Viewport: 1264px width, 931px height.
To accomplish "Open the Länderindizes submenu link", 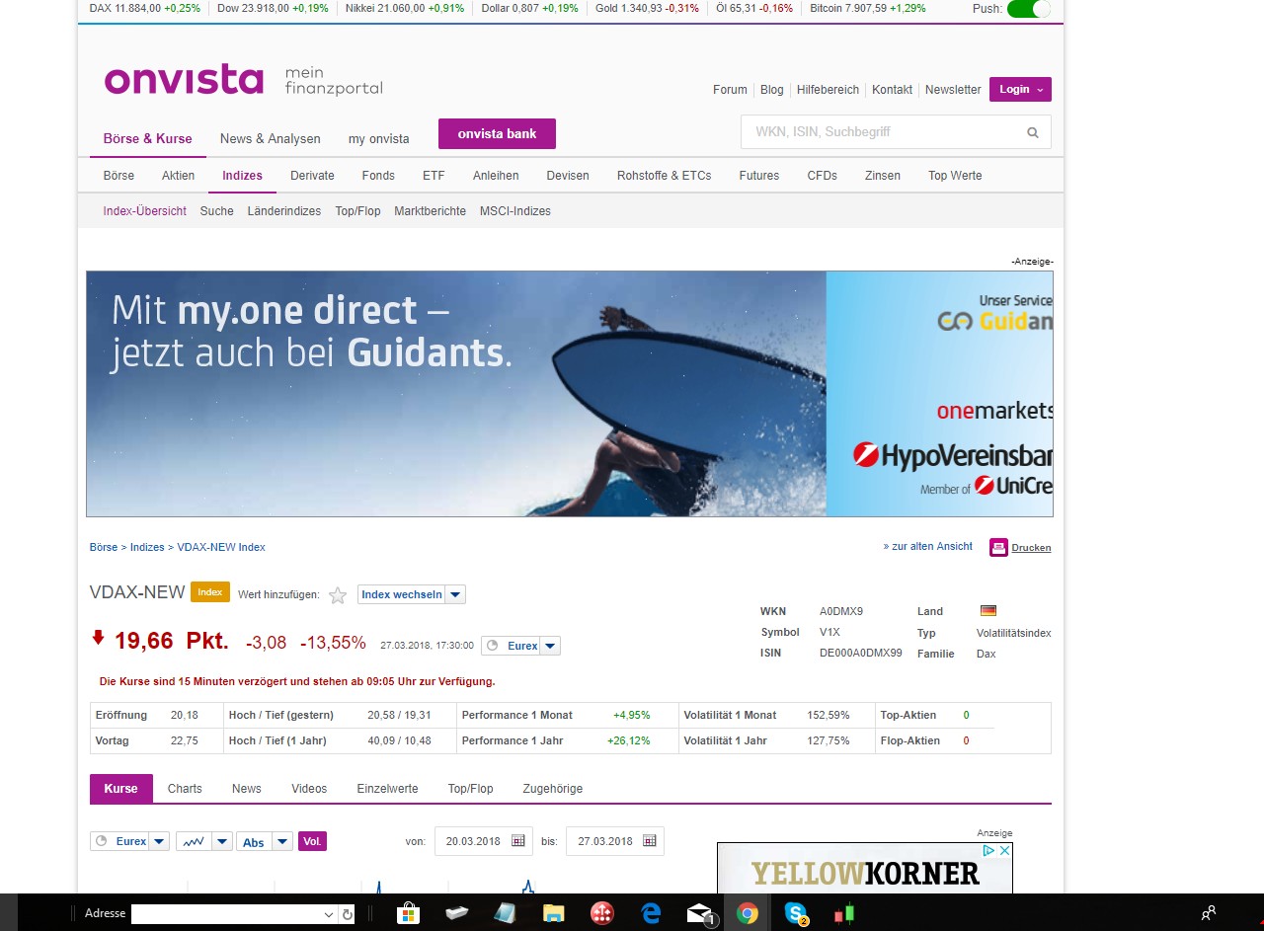I will (284, 211).
